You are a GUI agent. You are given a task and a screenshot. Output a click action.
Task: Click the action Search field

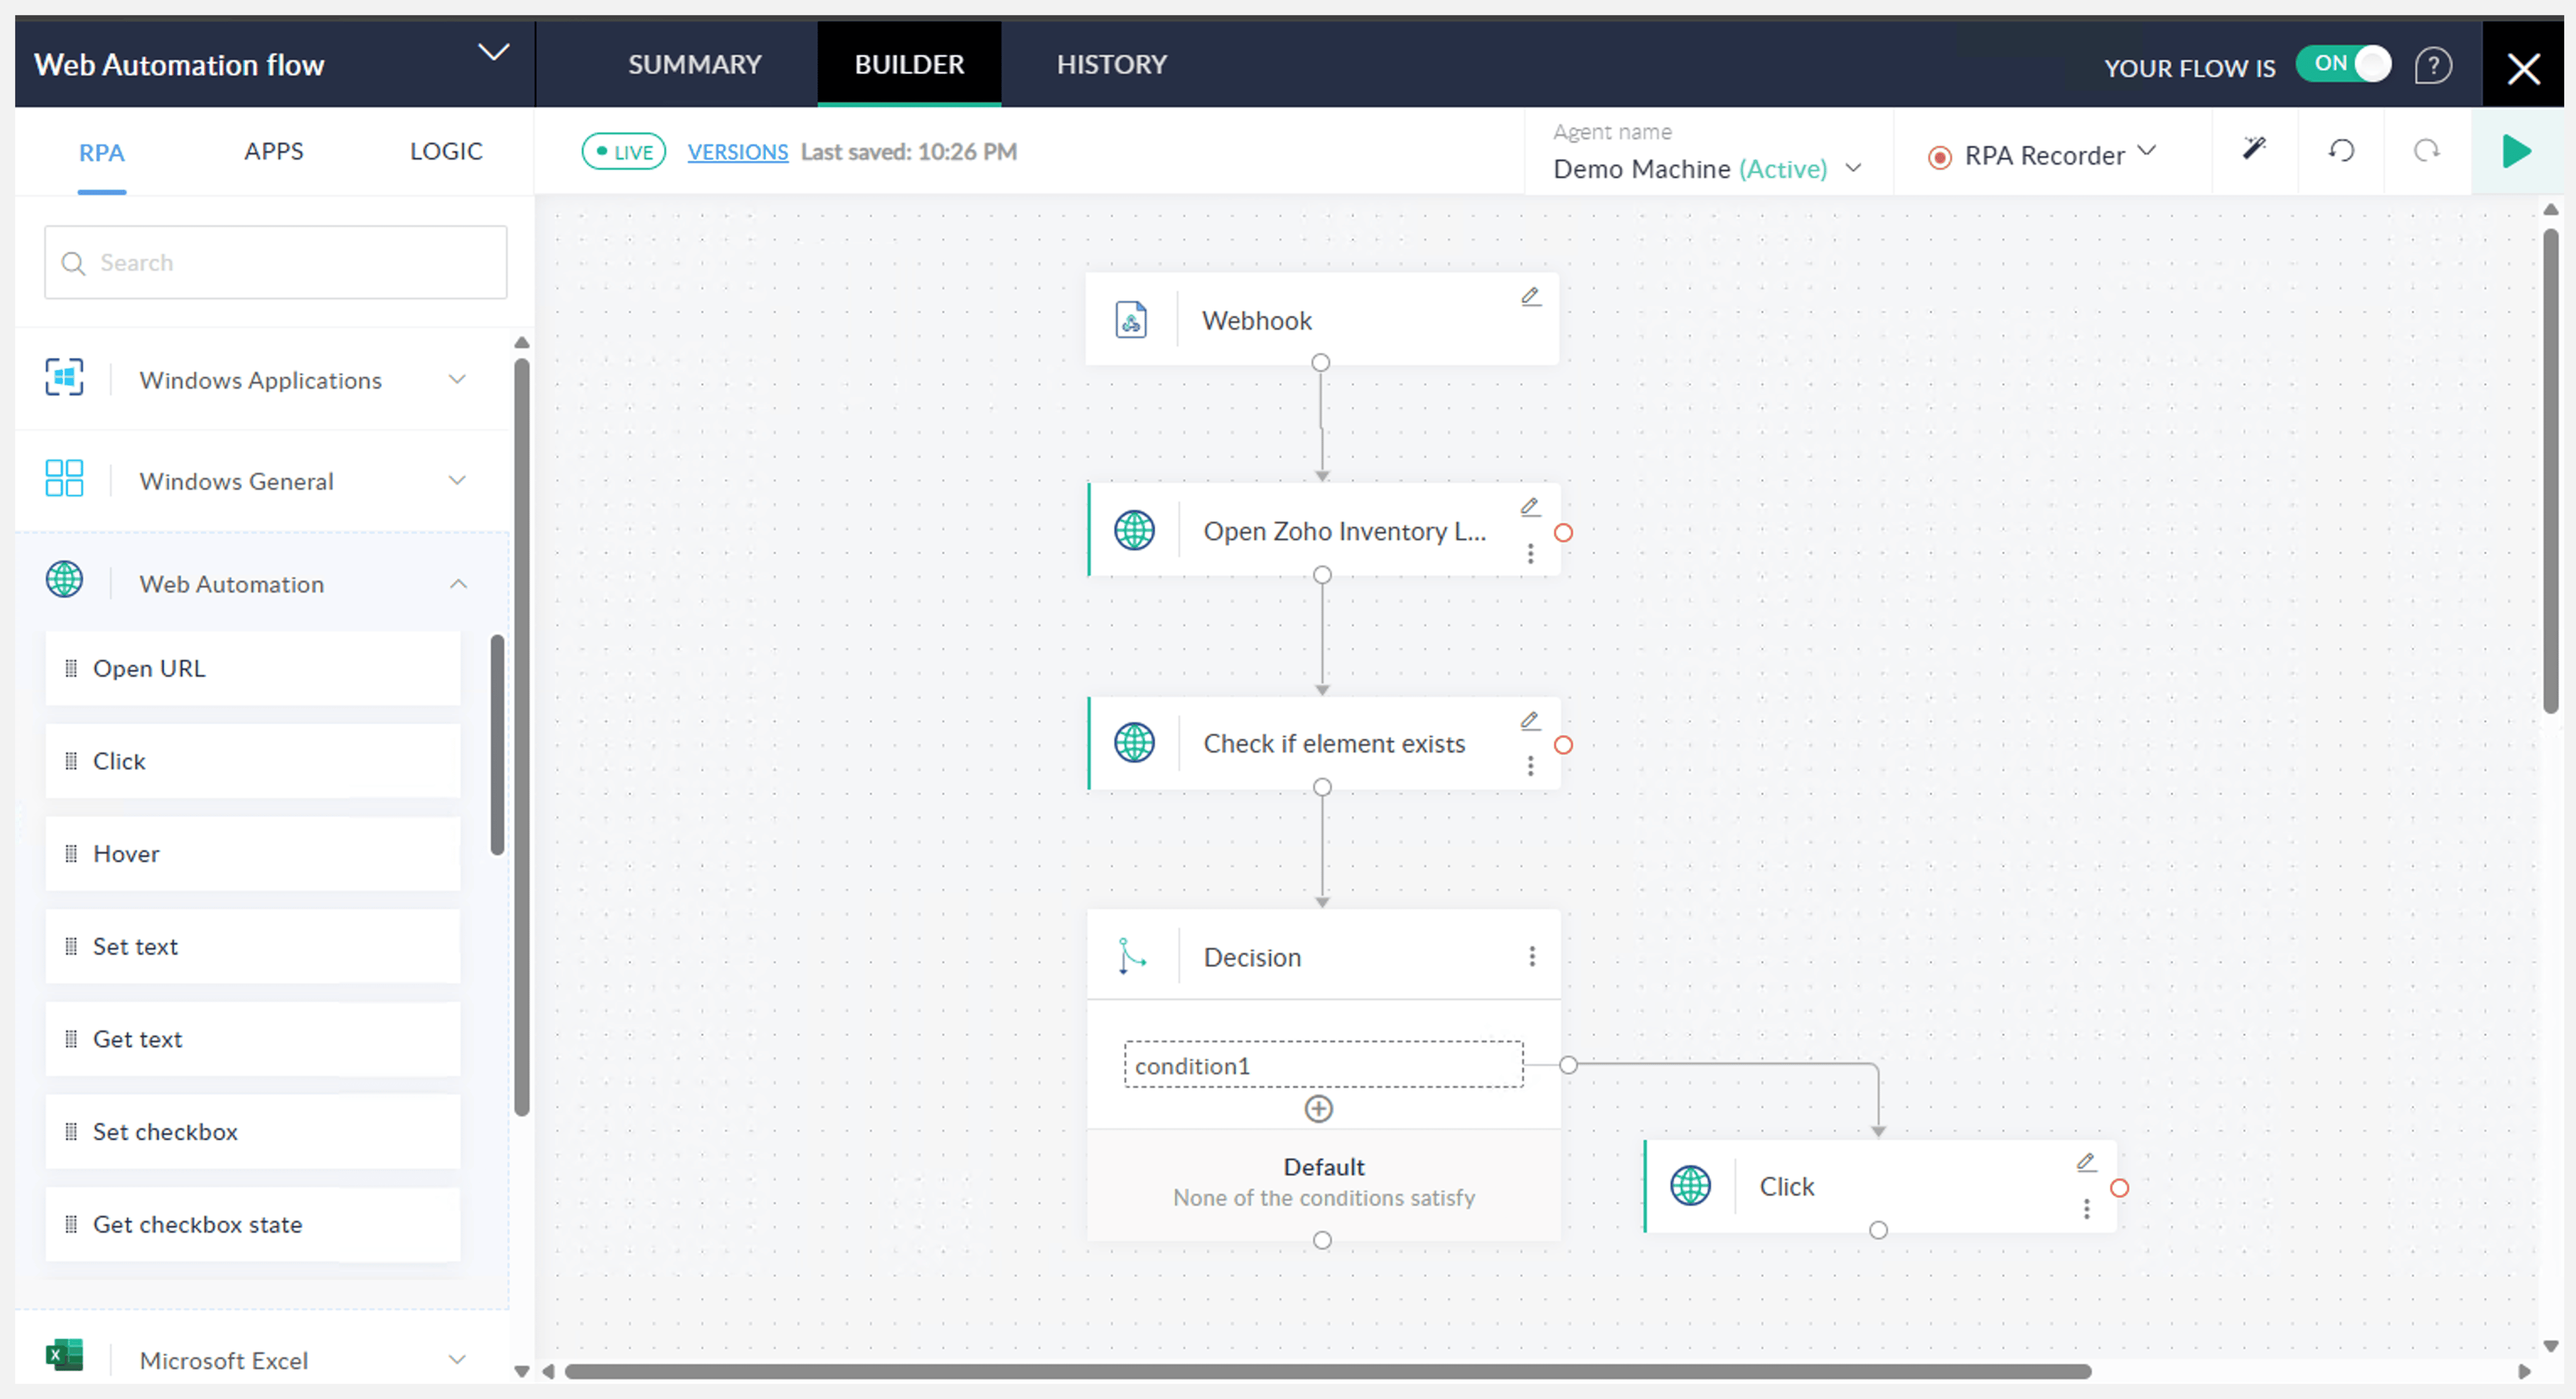pyautogui.click(x=276, y=263)
